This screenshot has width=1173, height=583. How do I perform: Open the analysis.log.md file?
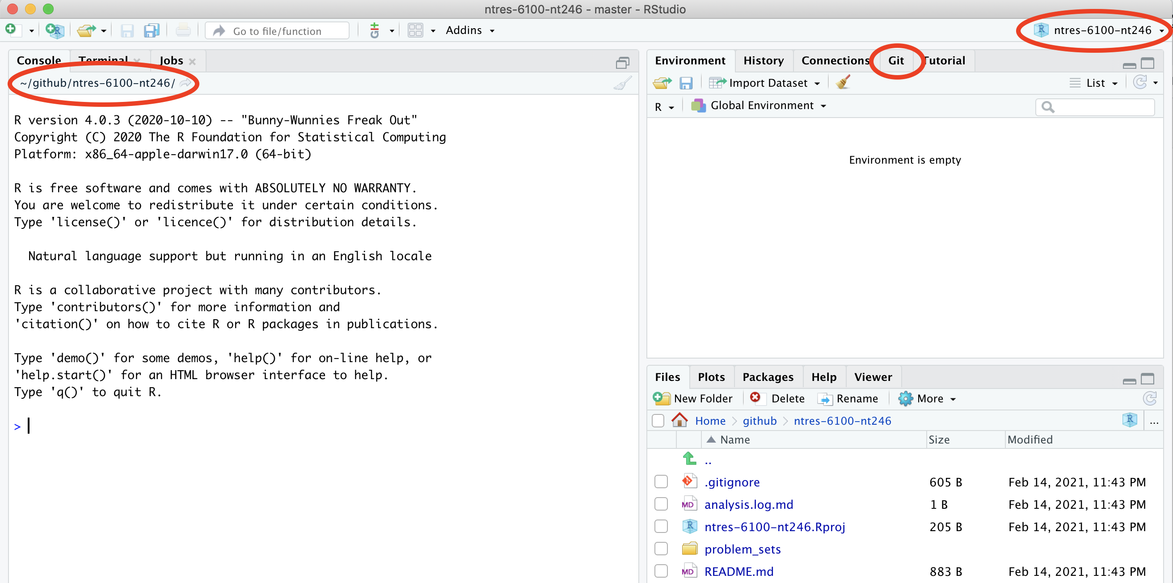[749, 504]
